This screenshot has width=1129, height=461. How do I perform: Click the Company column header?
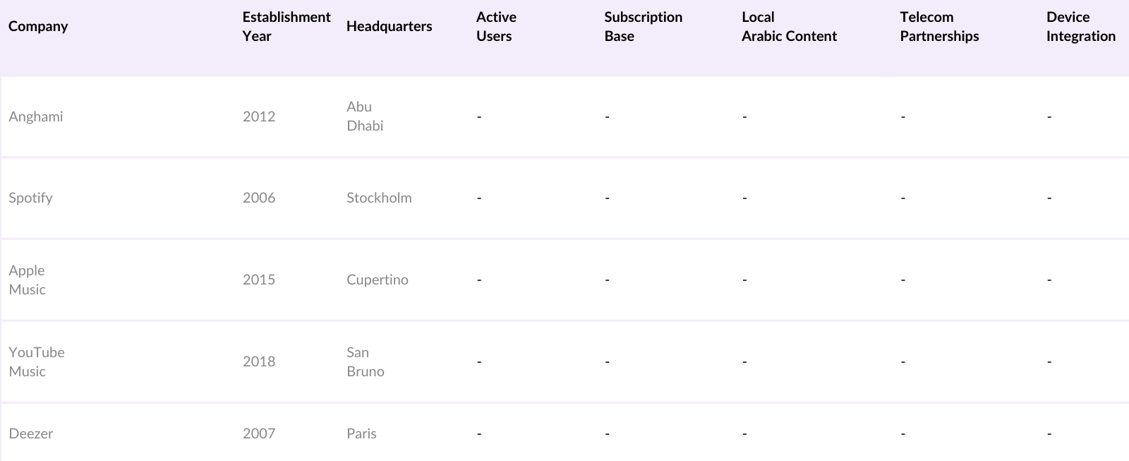(38, 26)
